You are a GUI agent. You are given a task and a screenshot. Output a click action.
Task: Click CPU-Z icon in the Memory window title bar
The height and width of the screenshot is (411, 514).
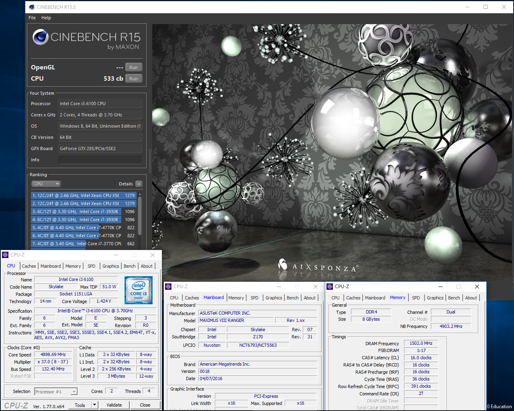click(330, 287)
